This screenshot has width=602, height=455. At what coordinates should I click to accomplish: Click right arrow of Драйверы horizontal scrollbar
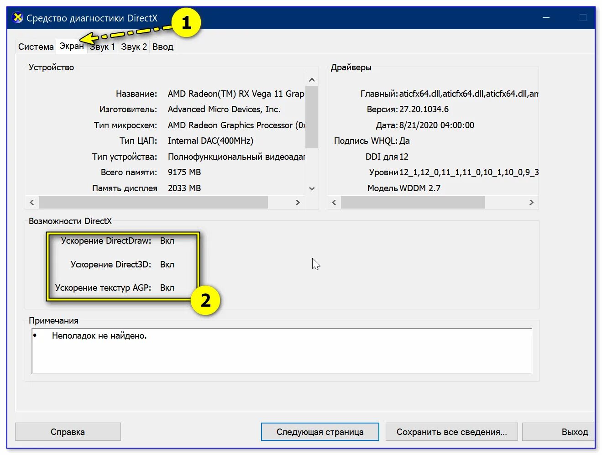531,202
